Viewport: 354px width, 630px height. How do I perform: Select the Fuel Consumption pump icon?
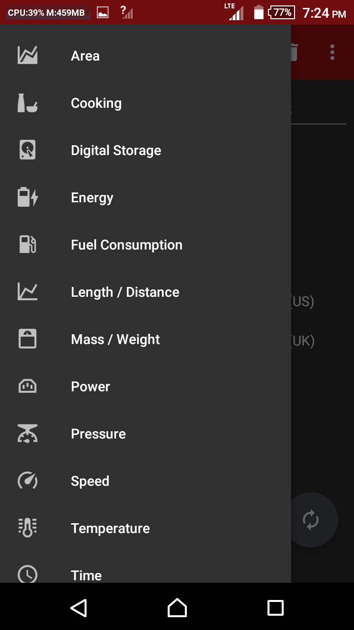[28, 245]
